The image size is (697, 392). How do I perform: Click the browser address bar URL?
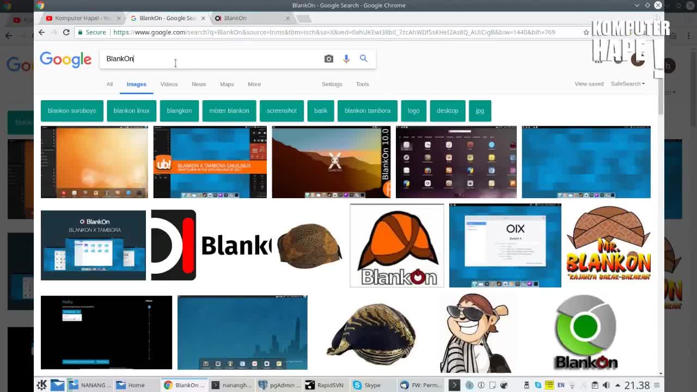pos(334,32)
